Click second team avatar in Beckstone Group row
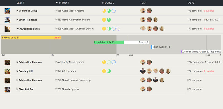This screenshot has width=223, height=109. [149, 11]
